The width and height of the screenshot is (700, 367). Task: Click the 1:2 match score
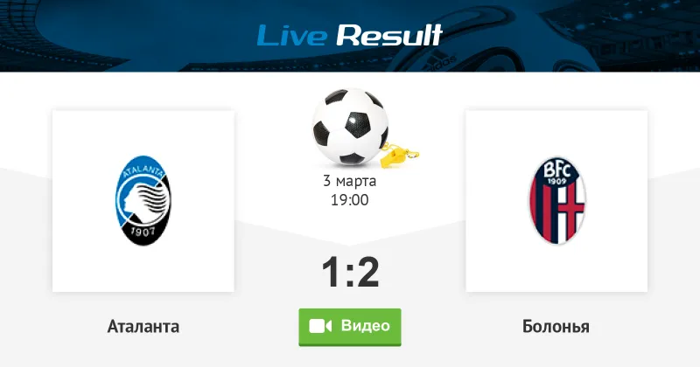click(x=351, y=272)
